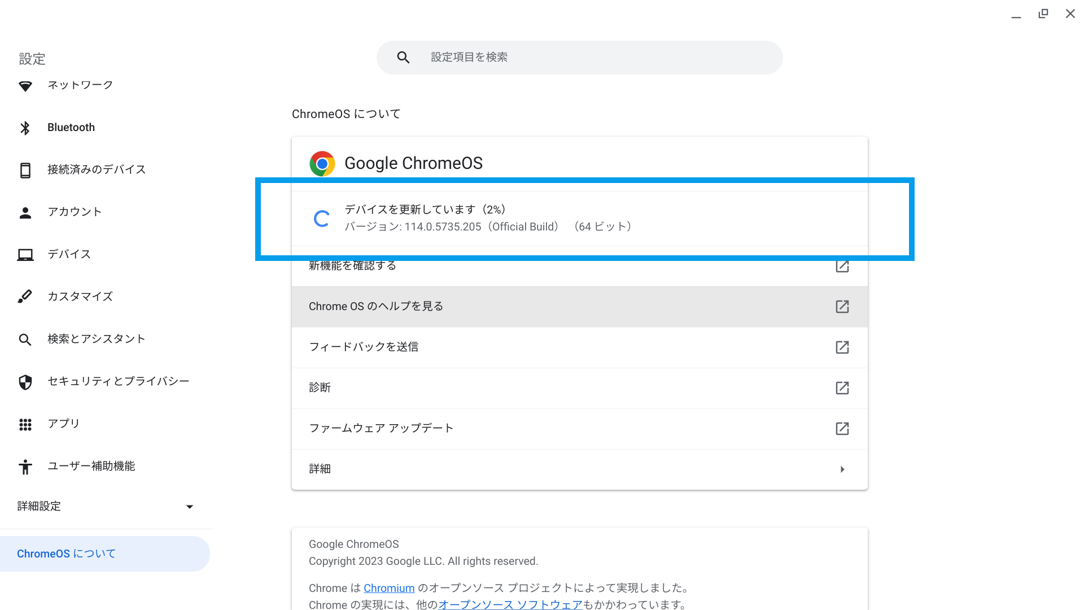The width and height of the screenshot is (1084, 610).
Task: Click 詳細設定 label to expand advanced
Action: [x=39, y=507]
